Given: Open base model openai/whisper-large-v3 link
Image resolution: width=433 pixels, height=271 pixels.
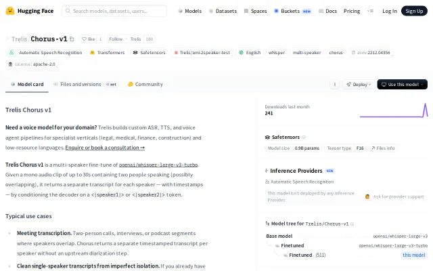Looking at the screenshot, I should pos(400,236).
